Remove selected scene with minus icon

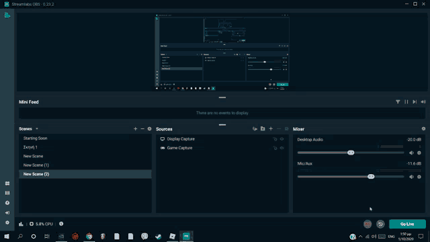click(142, 128)
